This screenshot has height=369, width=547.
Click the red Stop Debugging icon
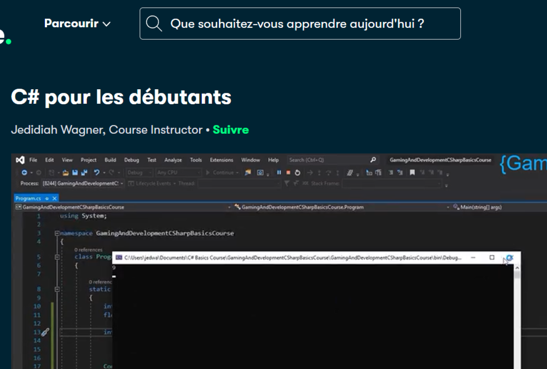288,172
